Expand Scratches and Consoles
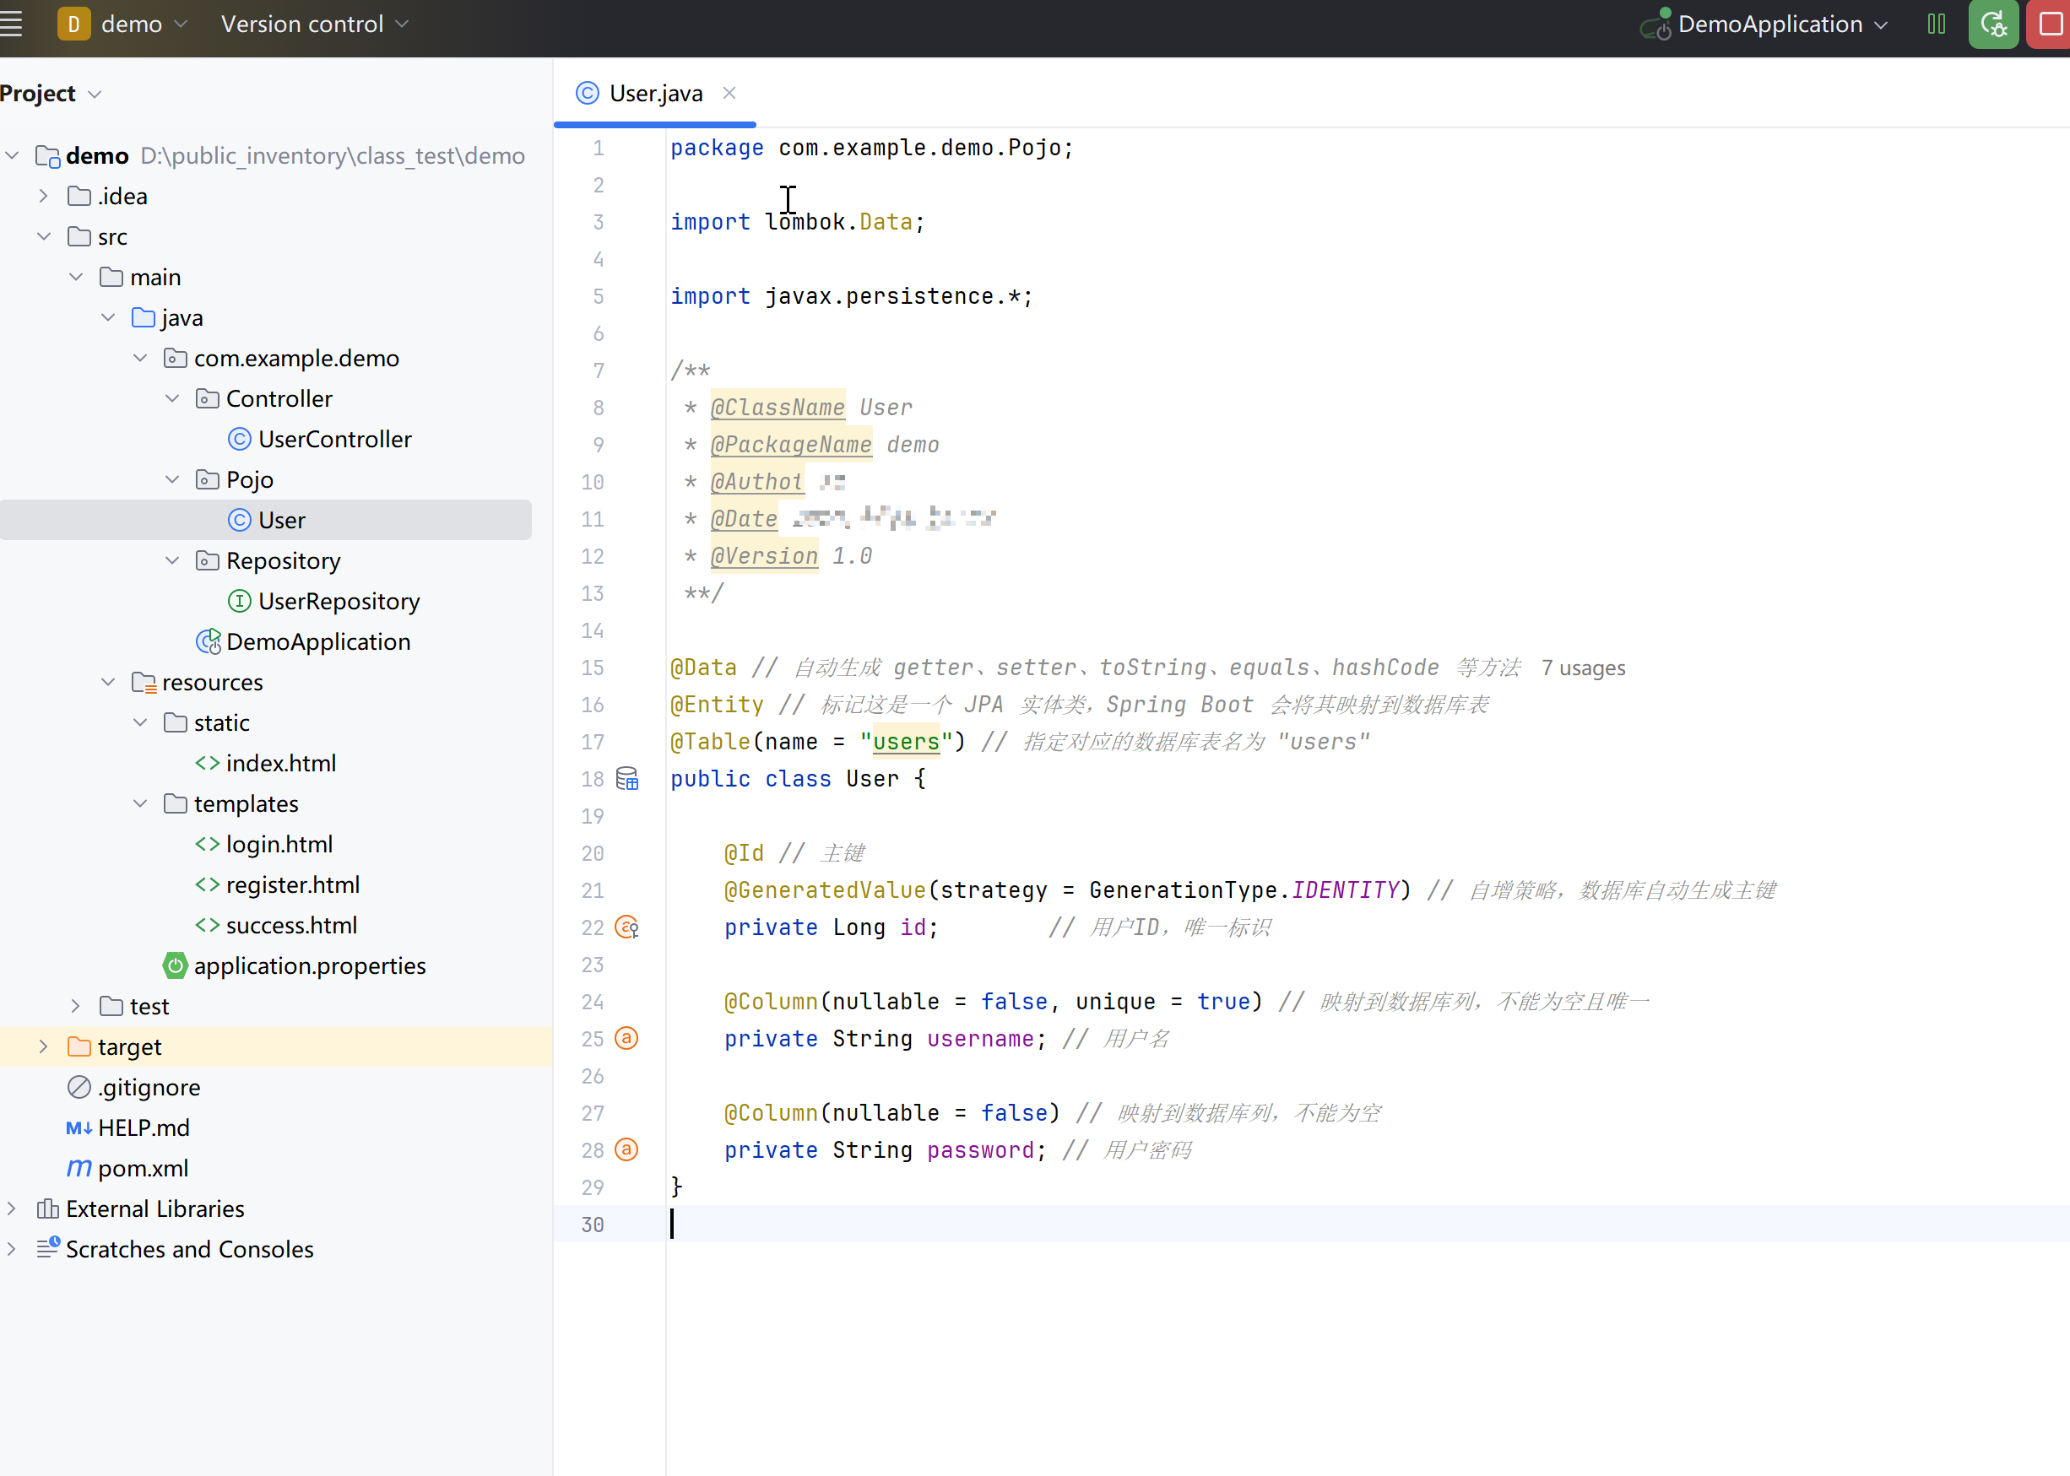The width and height of the screenshot is (2070, 1476). click(x=11, y=1249)
